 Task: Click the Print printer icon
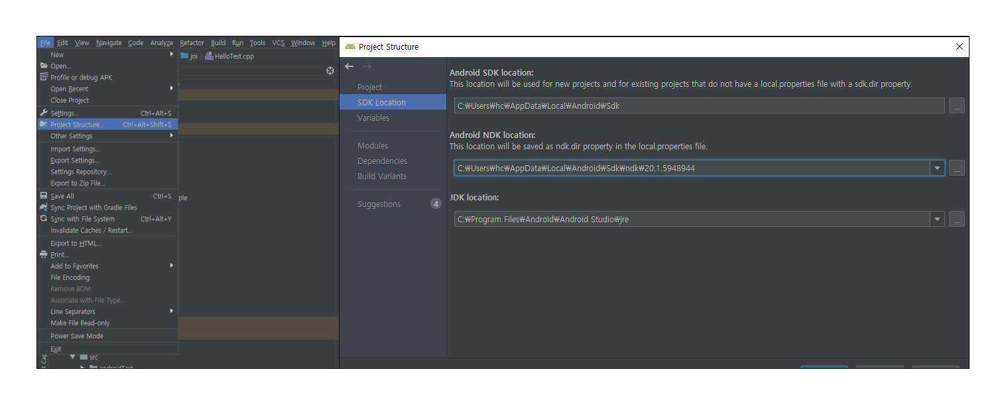click(x=44, y=255)
